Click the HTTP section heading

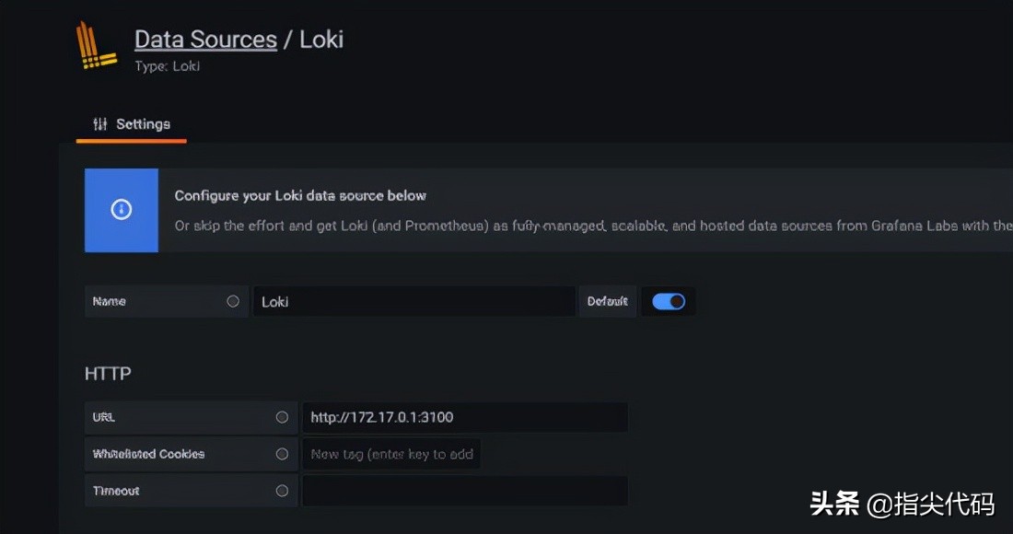[x=108, y=373]
